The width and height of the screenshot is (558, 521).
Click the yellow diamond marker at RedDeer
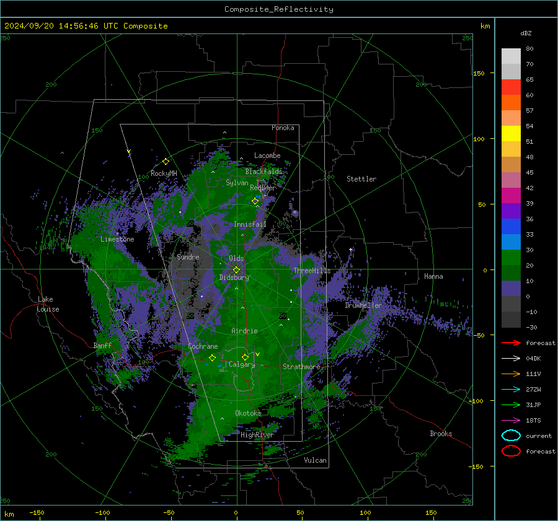[x=255, y=201]
